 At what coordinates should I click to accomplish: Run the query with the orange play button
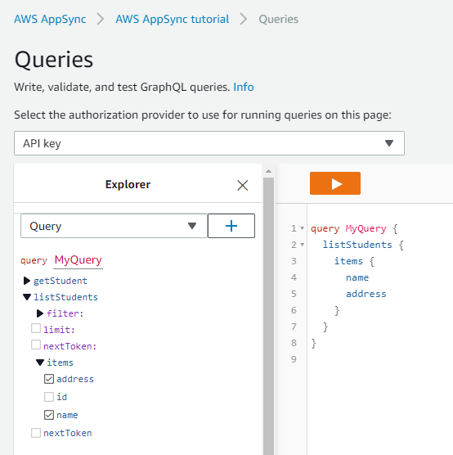point(335,183)
